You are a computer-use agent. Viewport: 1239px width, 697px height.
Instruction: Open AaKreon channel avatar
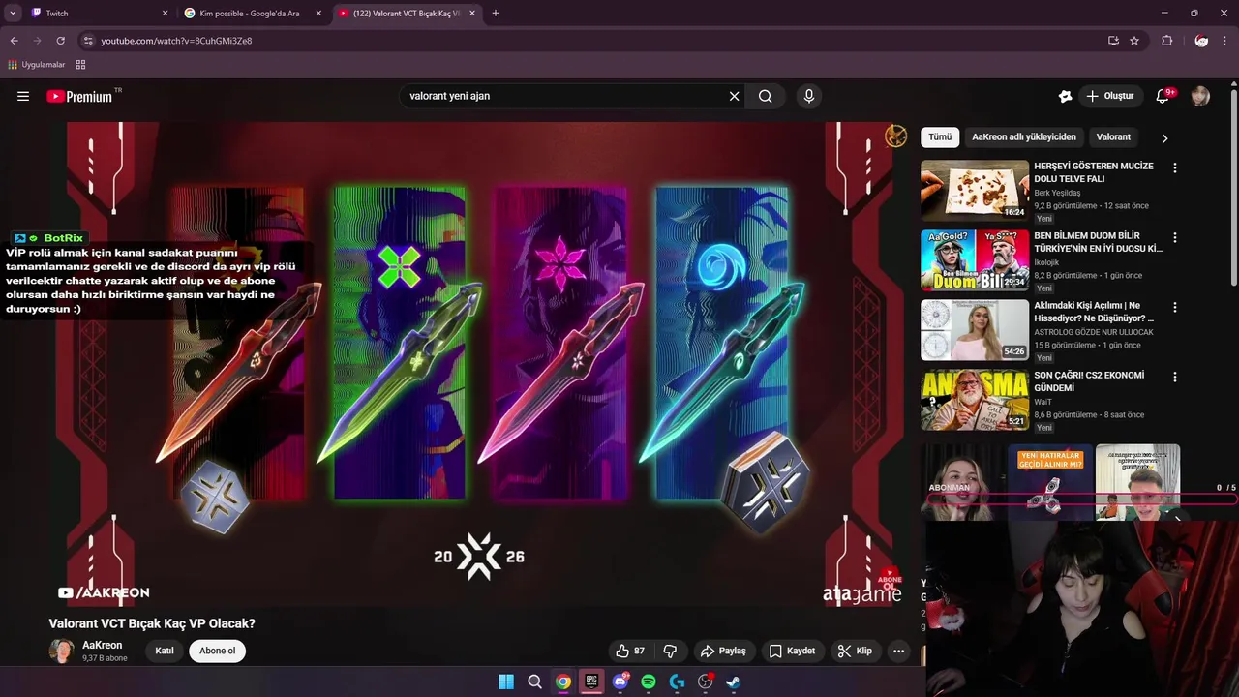61,651
